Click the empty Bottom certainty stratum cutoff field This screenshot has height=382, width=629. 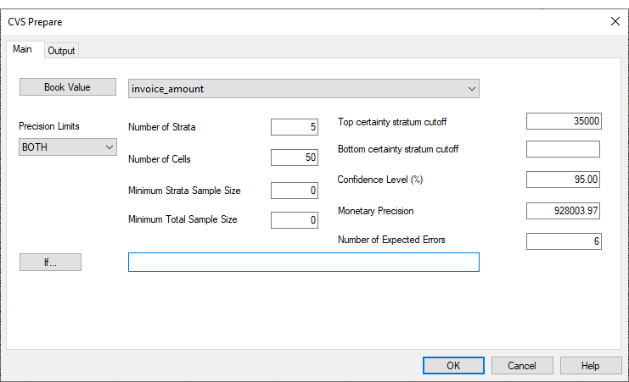point(563,149)
